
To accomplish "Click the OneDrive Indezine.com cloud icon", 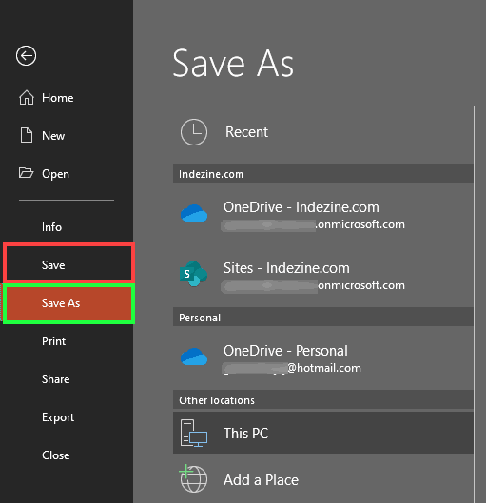I will tap(194, 213).
